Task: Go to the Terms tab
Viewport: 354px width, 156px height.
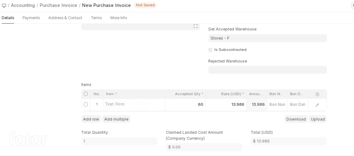Action: click(96, 18)
